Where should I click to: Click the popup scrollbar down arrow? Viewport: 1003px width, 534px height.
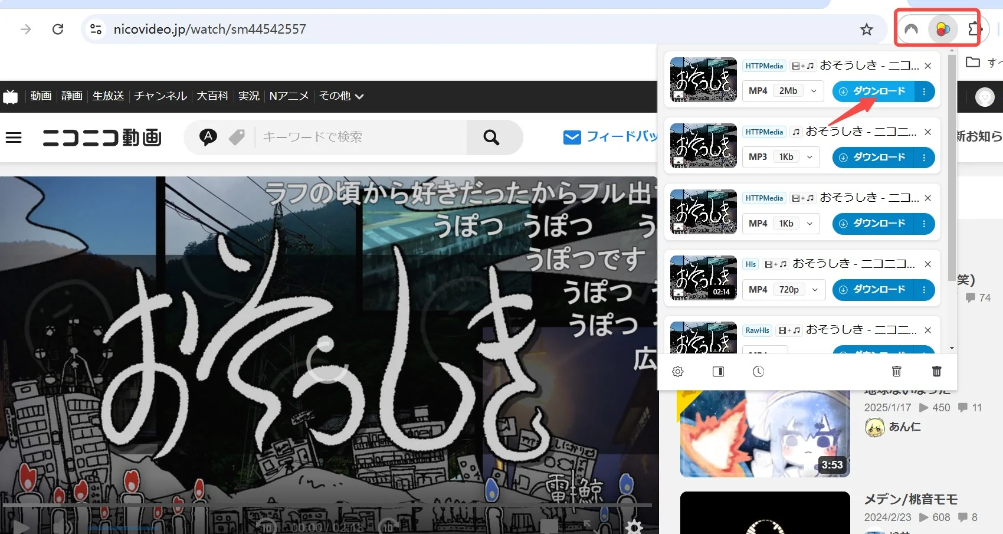coord(952,349)
